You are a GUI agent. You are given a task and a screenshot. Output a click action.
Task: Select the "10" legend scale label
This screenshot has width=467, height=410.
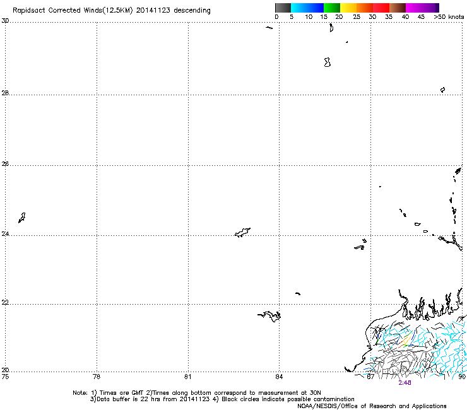pos(309,17)
